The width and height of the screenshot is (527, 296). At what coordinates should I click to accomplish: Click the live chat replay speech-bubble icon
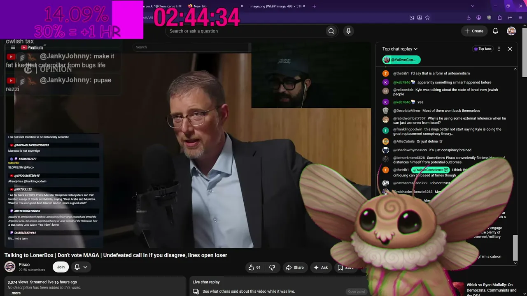[196, 291]
